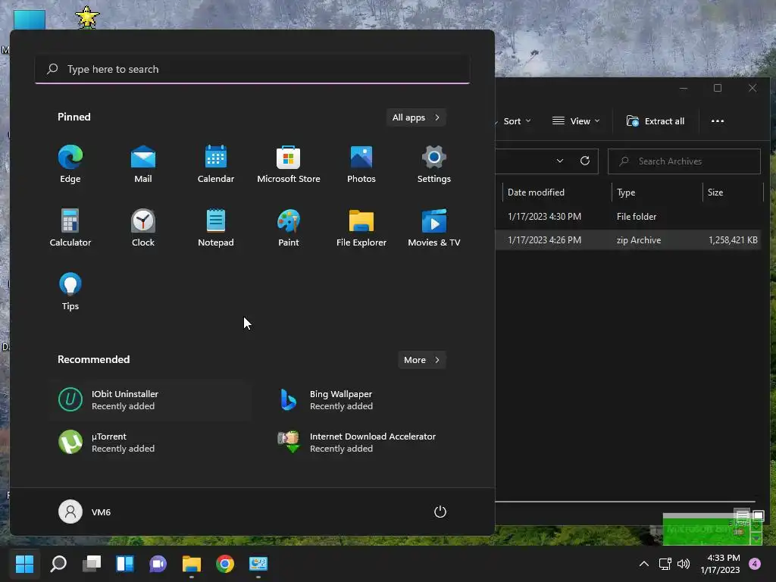Select the File folder row
Viewport: 776px width, 582px height.
click(x=627, y=216)
